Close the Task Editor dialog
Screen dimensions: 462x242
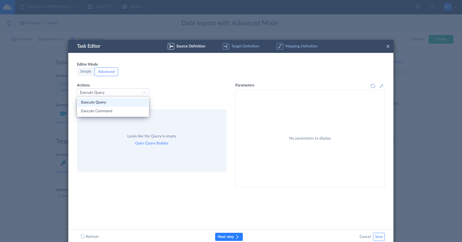[388, 46]
